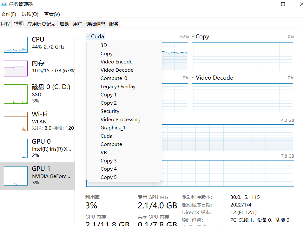Open the 启动 tab

64,23
